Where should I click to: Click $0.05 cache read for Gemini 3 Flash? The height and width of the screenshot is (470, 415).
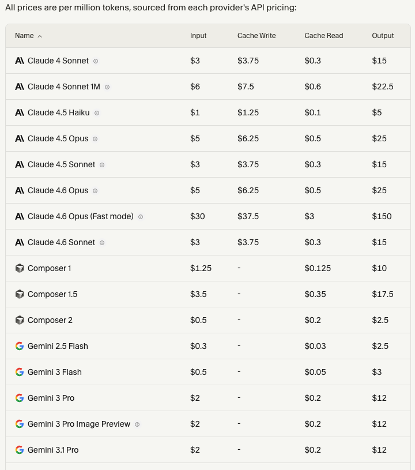click(315, 372)
